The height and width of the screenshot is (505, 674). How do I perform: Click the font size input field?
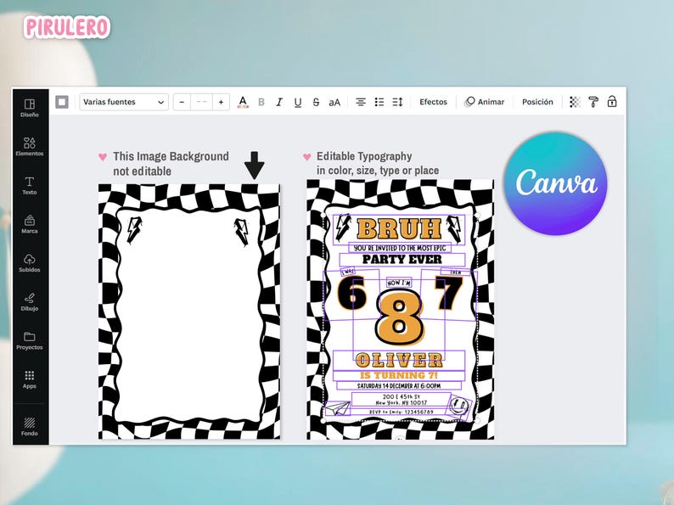click(x=201, y=102)
